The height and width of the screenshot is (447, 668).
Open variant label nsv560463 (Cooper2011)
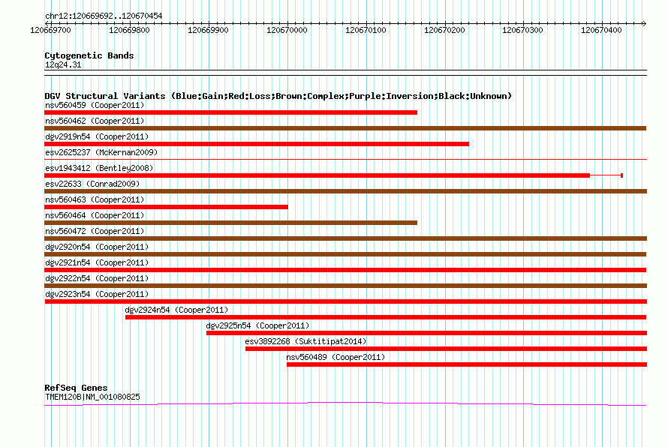click(x=95, y=199)
